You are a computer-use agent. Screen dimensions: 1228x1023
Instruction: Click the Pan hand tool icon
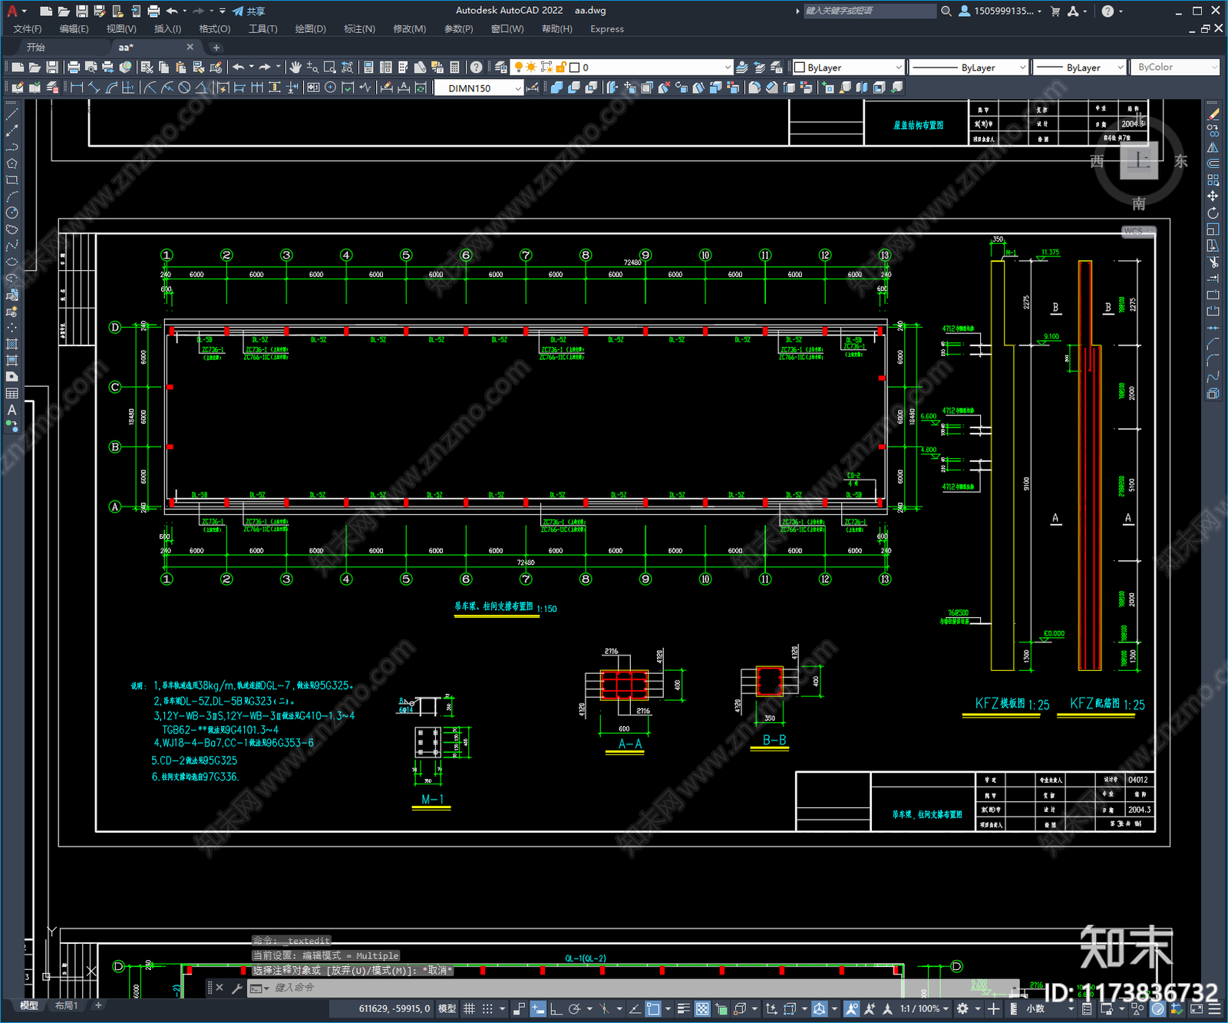click(x=295, y=68)
